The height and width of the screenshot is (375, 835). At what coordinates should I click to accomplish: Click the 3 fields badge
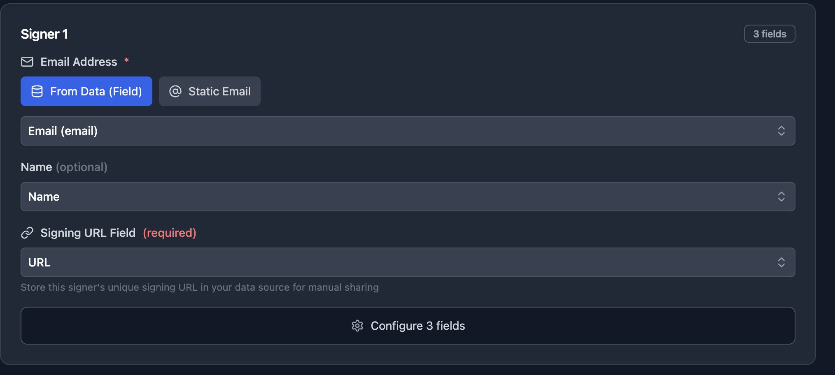(x=769, y=34)
